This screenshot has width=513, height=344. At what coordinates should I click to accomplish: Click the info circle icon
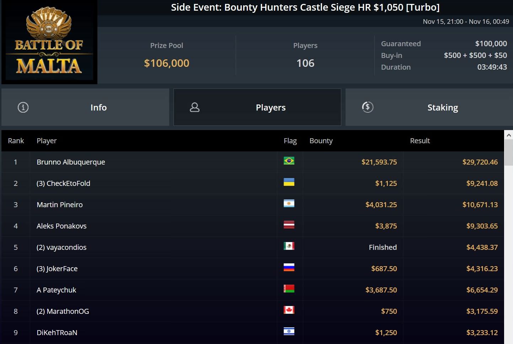pyautogui.click(x=23, y=107)
